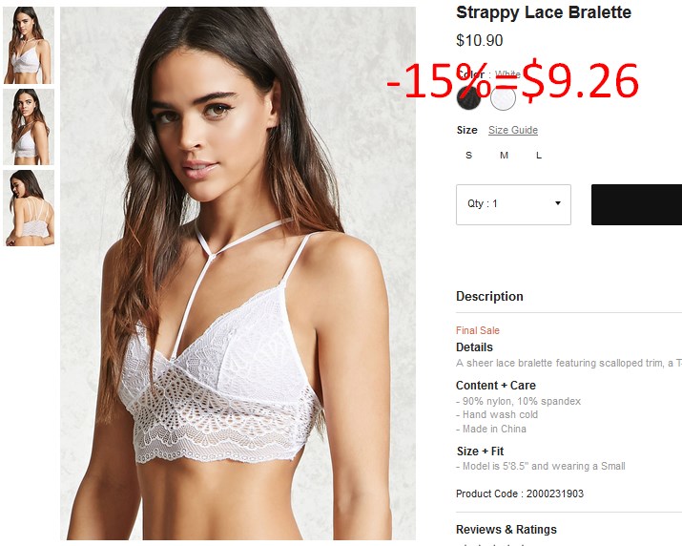Click the Strappy Lace Bralette title
Viewport: 682px width, 546px height.
coord(544,12)
